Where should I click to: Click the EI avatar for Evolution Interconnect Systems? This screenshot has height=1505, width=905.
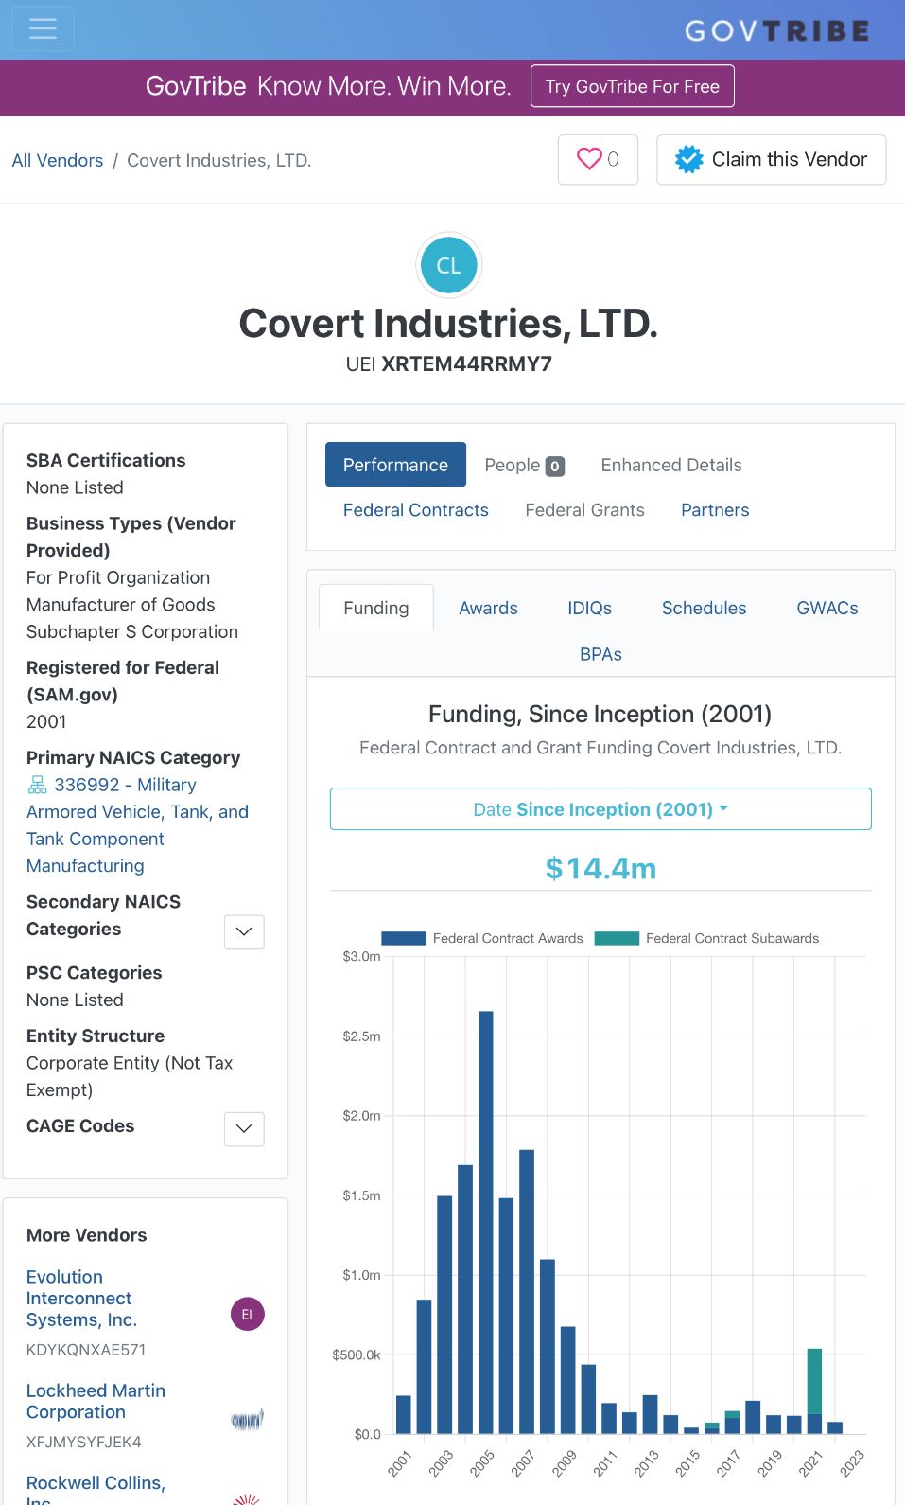248,1314
